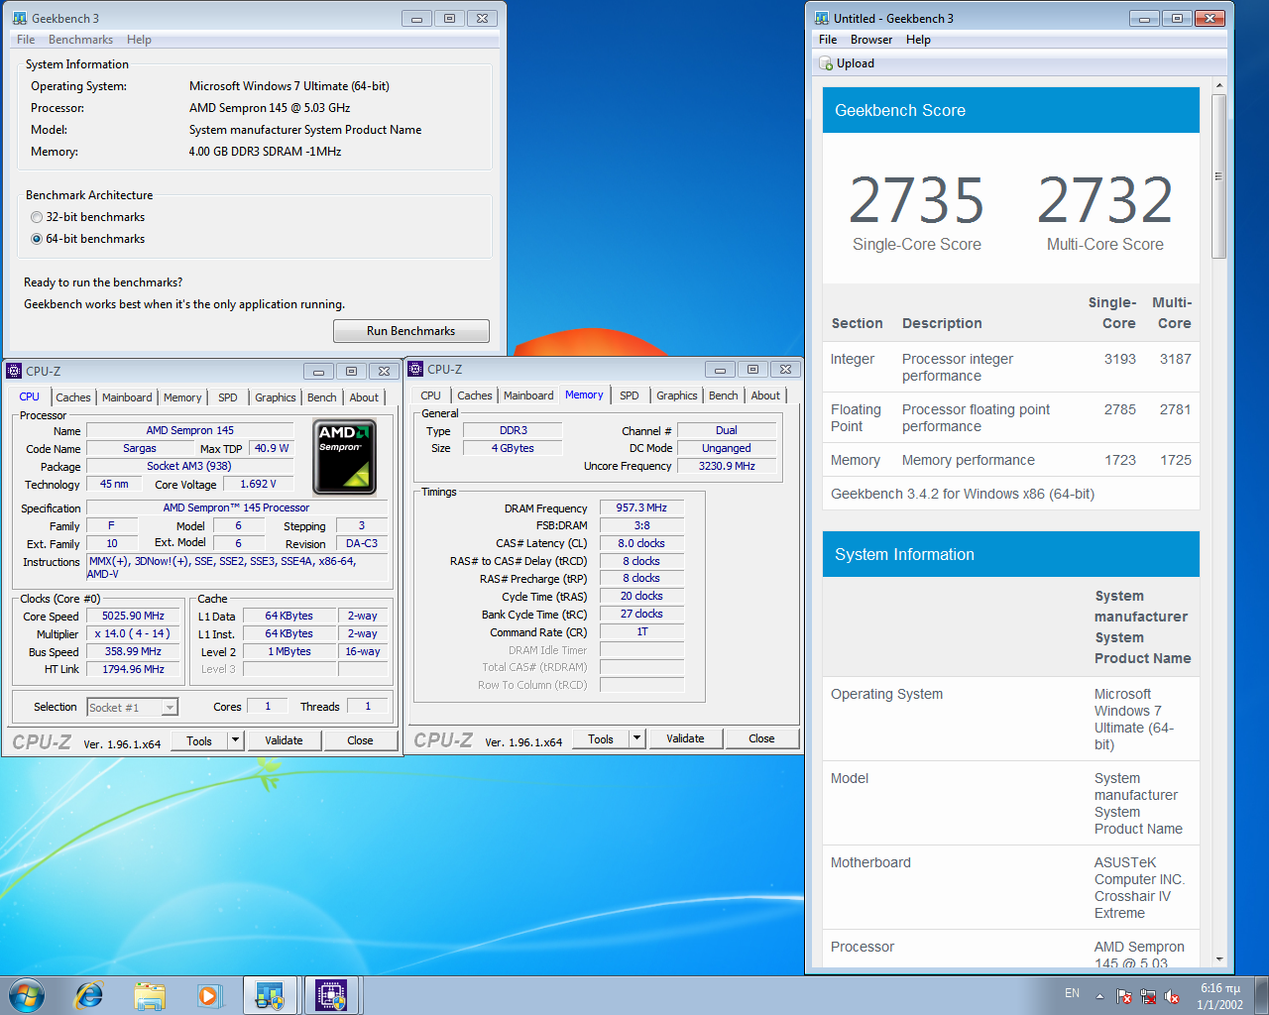Viewport: 1269px width, 1015px height.
Task: Click the Run Benchmarks button
Action: point(411,331)
